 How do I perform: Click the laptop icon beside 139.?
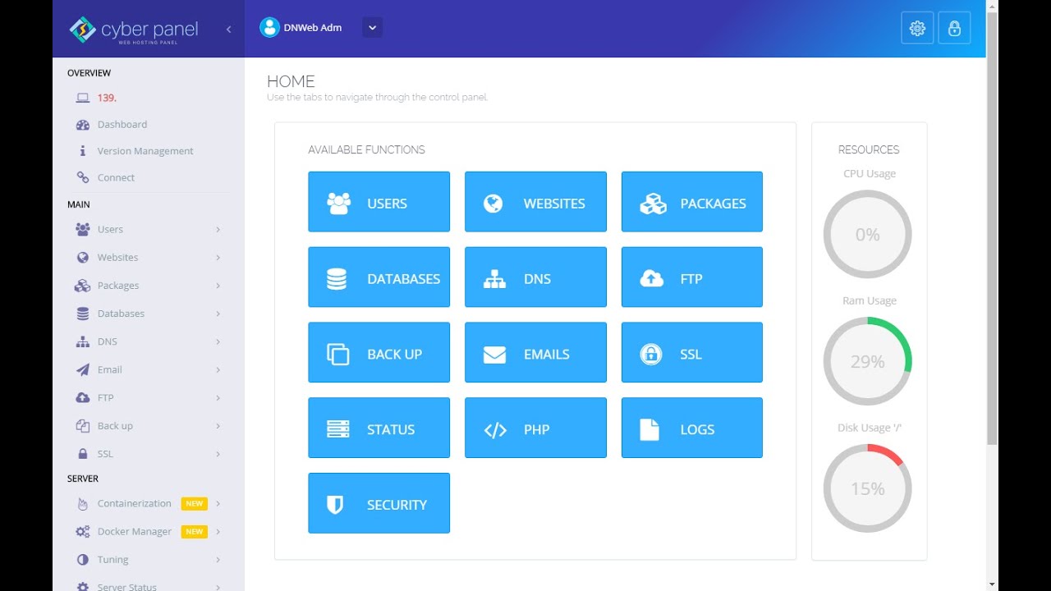click(82, 98)
